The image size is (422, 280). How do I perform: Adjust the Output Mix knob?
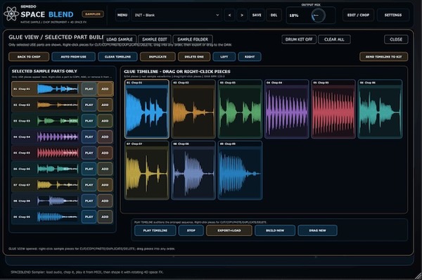coord(318,15)
